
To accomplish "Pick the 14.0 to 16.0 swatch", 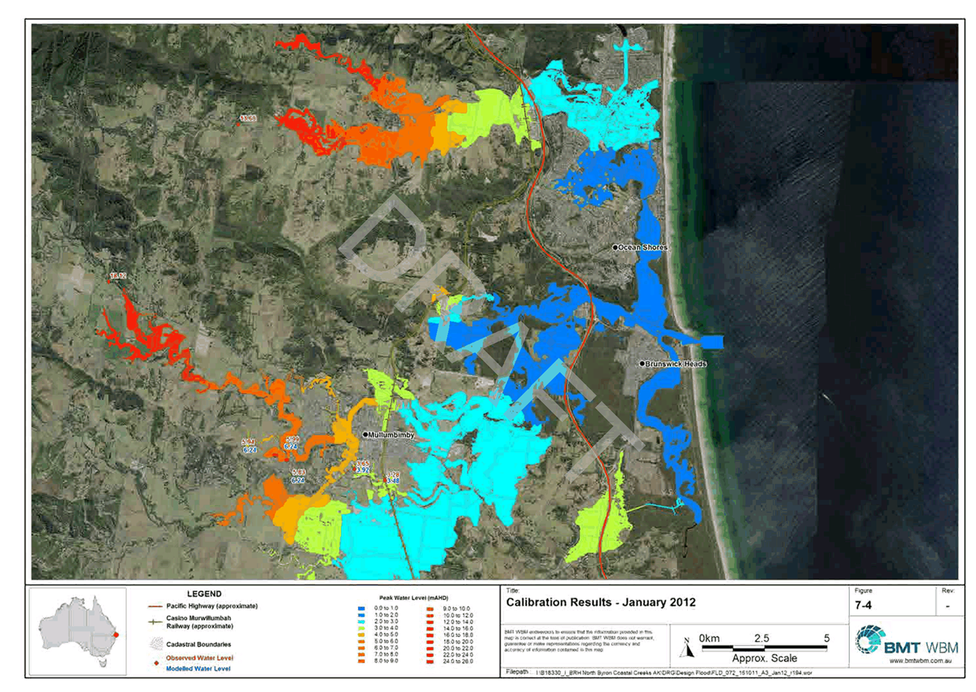I will 430,628.
